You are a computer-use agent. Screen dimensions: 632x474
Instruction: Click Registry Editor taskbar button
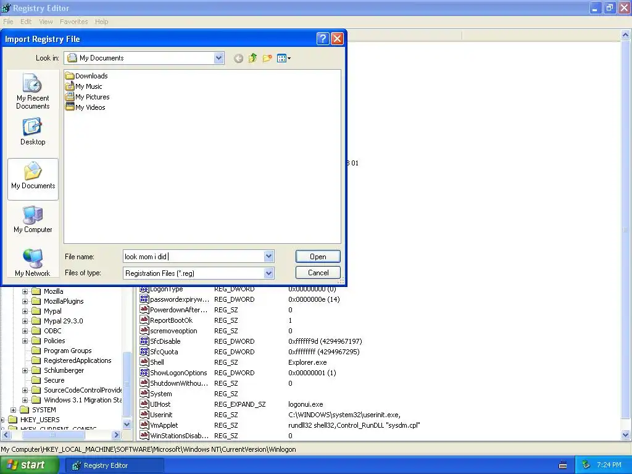pyautogui.click(x=114, y=465)
